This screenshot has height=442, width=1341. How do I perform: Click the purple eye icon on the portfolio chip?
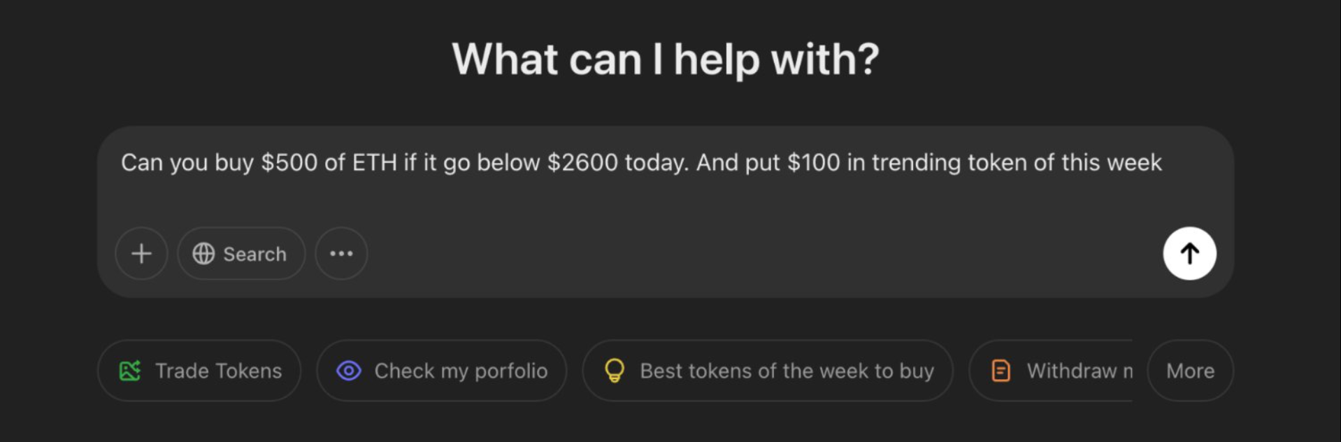[349, 371]
